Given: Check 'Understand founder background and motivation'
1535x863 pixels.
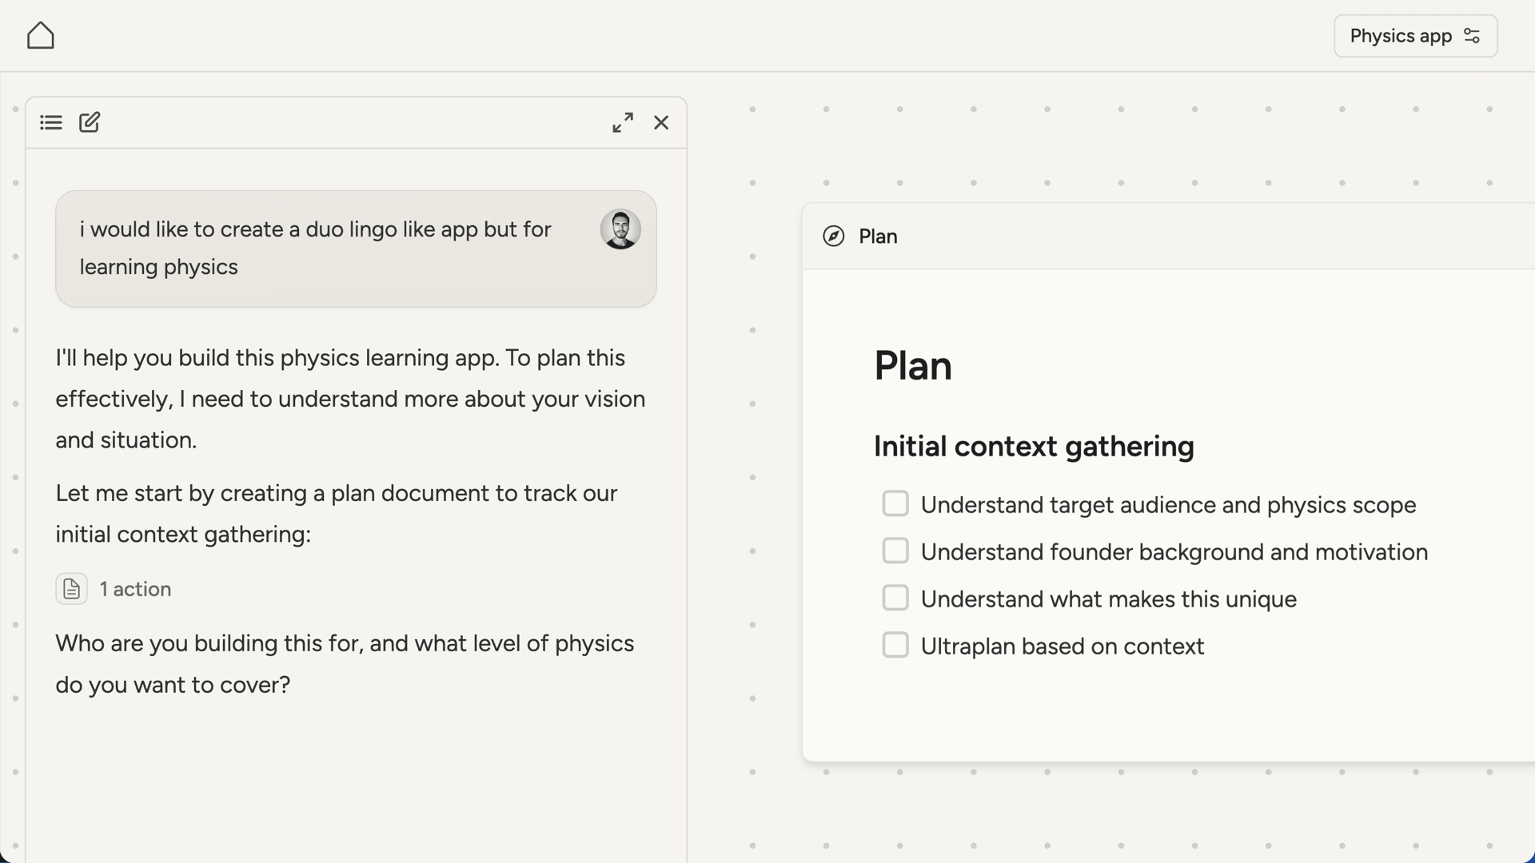Looking at the screenshot, I should pos(895,551).
